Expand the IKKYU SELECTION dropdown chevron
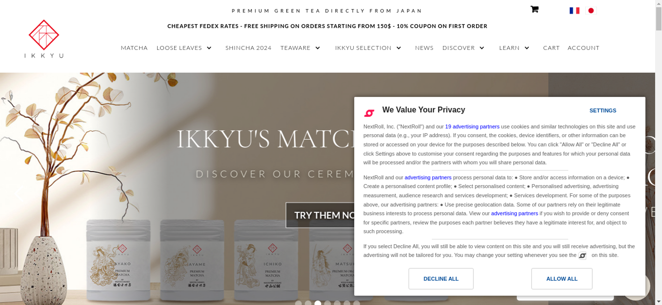 [x=399, y=48]
